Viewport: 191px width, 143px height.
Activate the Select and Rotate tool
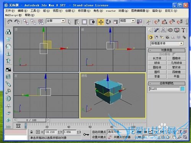(x=108, y=22)
